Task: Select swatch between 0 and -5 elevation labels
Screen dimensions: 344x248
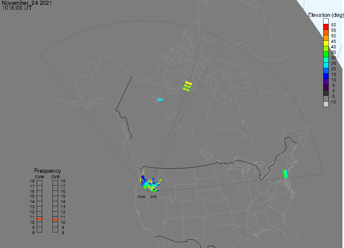Action: (x=326, y=93)
